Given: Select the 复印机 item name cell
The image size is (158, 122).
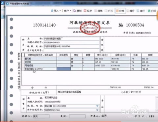Looking at the screenshot, I should click(40, 59).
